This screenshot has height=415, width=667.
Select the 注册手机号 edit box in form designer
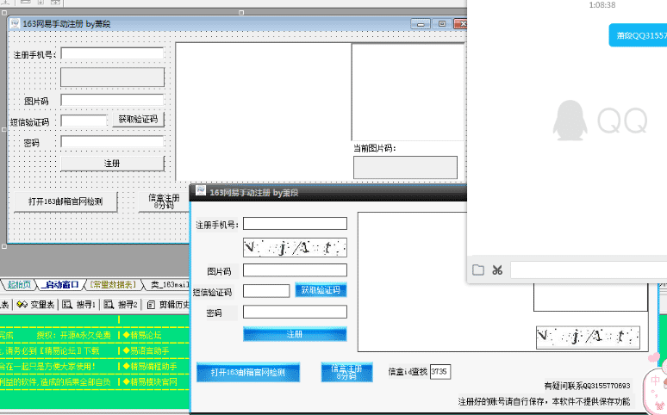coord(112,53)
